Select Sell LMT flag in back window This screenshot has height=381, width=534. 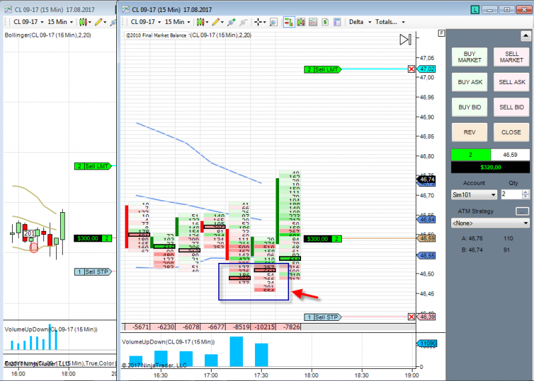[x=93, y=166]
